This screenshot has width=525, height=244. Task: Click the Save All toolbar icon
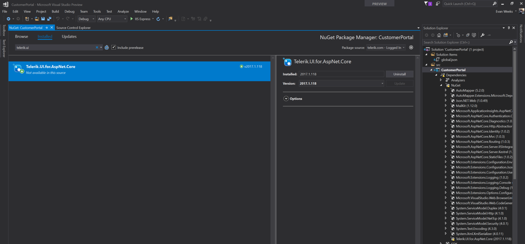tap(49, 19)
